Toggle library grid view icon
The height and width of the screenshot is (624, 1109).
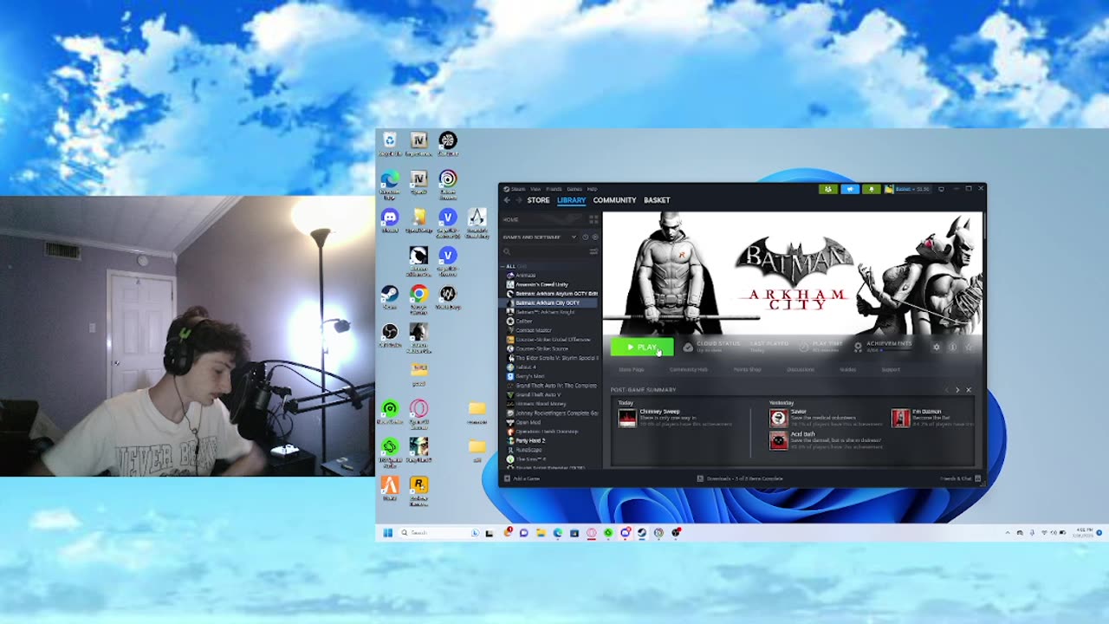coord(593,219)
